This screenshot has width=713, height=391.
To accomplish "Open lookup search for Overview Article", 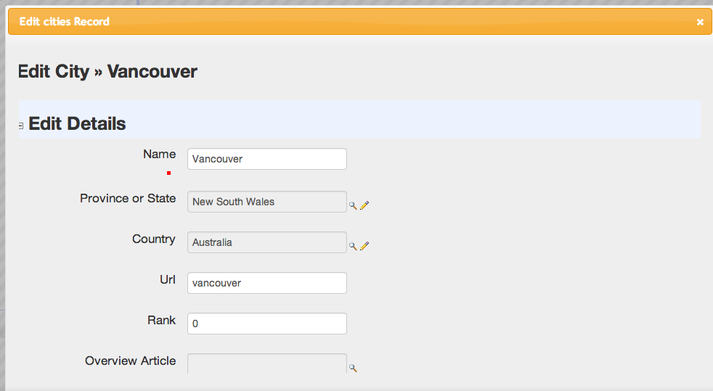I will 353,369.
